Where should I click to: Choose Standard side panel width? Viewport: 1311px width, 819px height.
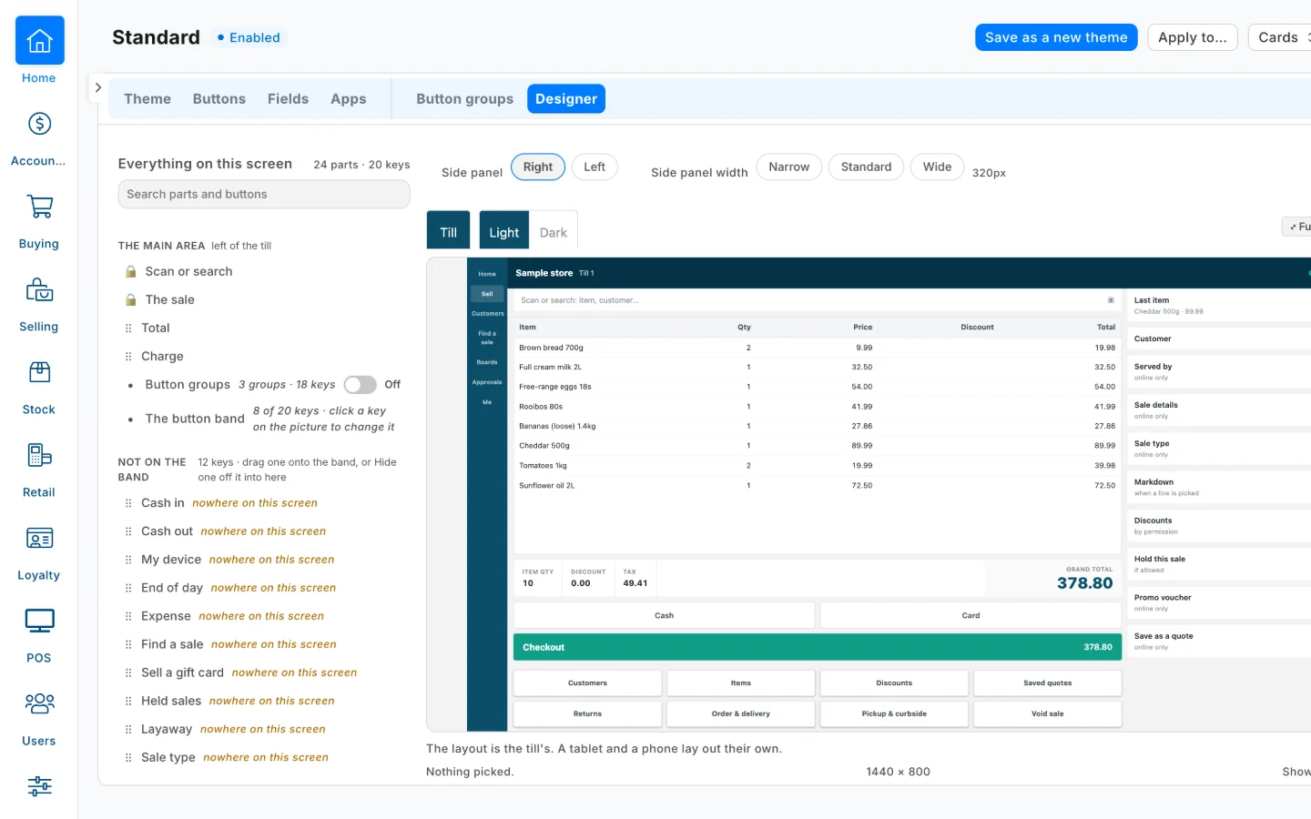click(867, 167)
